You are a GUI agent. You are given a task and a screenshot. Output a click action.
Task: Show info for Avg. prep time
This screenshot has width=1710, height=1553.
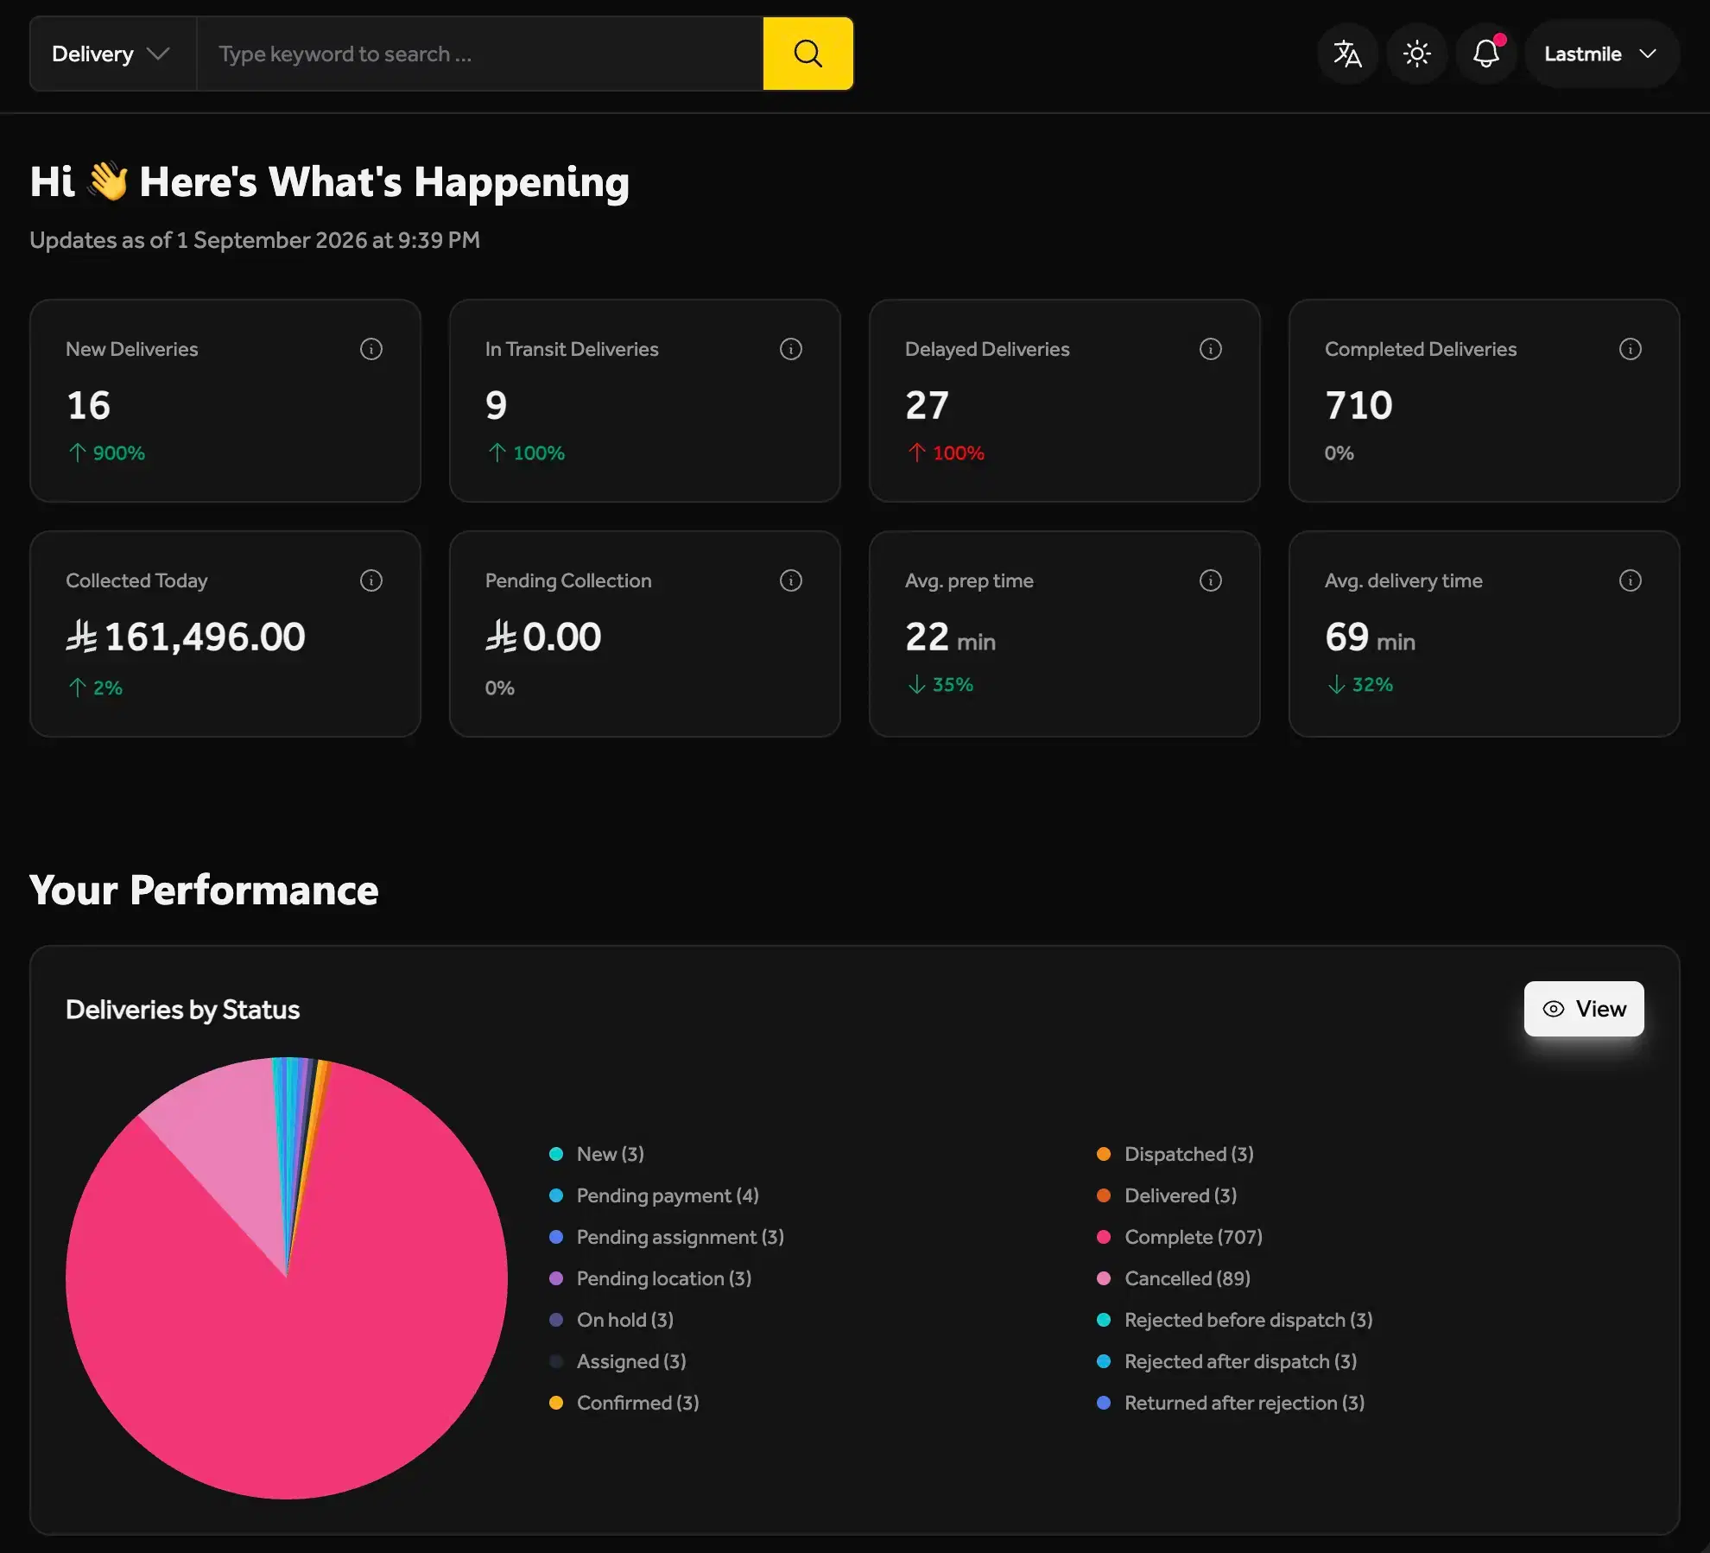tap(1211, 580)
